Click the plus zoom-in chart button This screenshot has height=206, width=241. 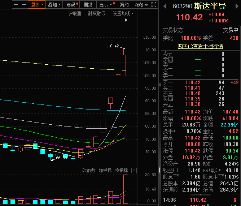[x=16, y=5]
